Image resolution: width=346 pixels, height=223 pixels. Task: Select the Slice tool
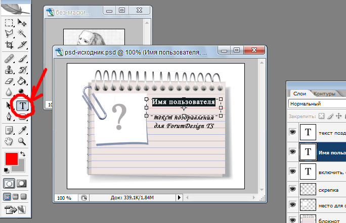click(22, 45)
